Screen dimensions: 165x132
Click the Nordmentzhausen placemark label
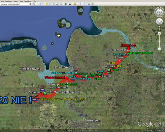(67, 92)
